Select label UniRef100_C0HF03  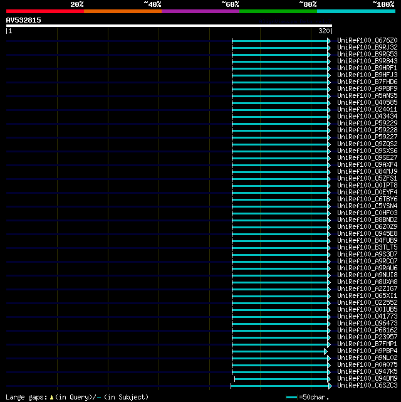(367, 213)
